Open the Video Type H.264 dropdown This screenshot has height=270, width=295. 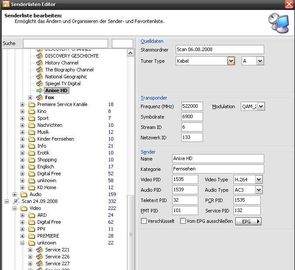(259, 179)
